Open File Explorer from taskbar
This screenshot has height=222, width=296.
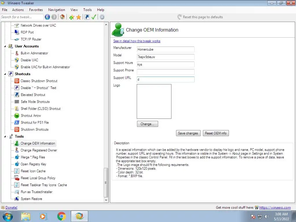[26, 217]
